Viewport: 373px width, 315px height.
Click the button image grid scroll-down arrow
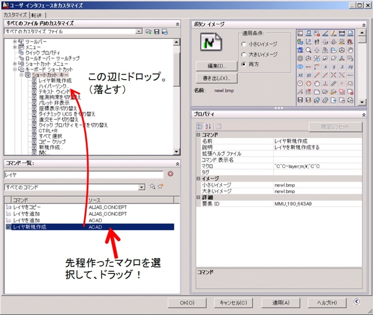[362, 102]
